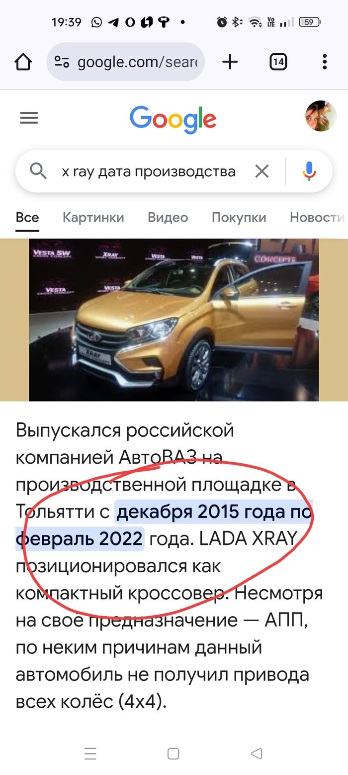Open a new tab with plus icon

tap(230, 62)
